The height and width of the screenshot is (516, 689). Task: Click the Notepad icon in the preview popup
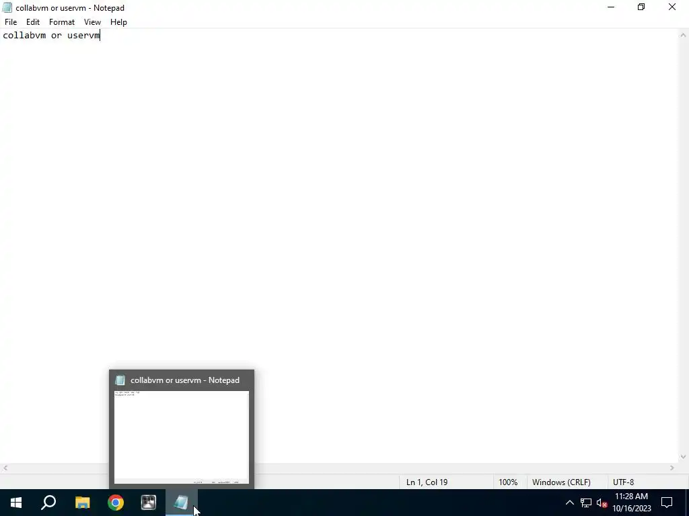coord(120,380)
